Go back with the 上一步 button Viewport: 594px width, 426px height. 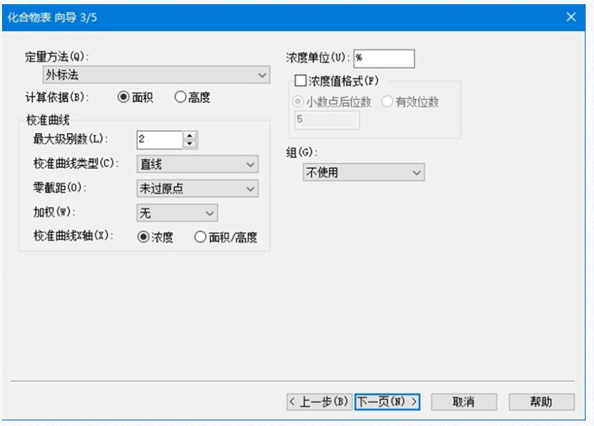coord(319,402)
